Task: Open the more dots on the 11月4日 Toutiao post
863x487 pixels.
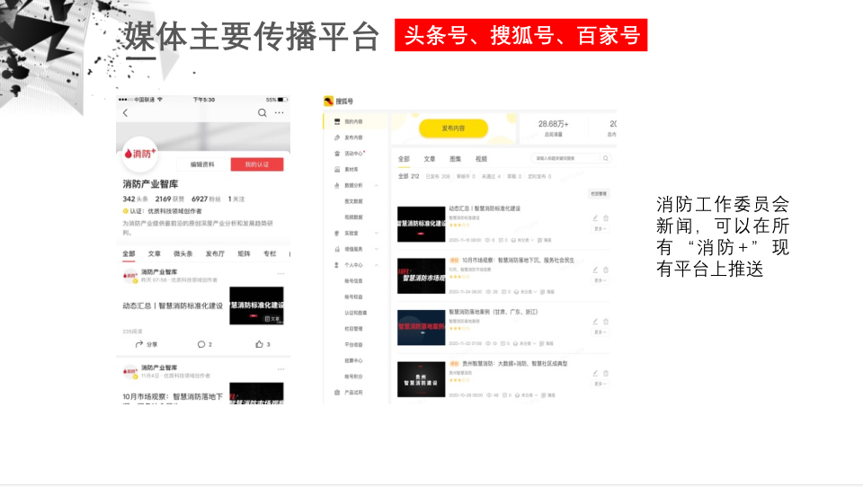Action: click(280, 369)
